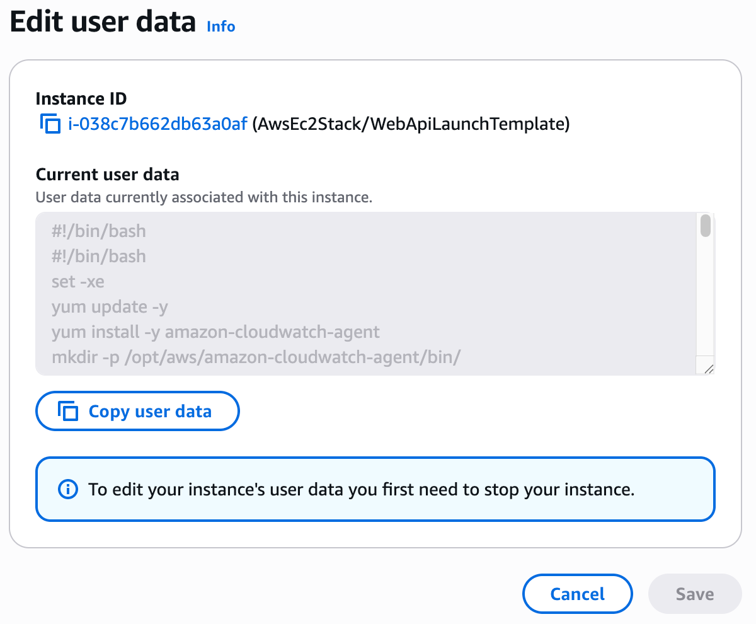Viewport: 756px width, 624px height.
Task: Click the disabled Save button
Action: tap(694, 593)
